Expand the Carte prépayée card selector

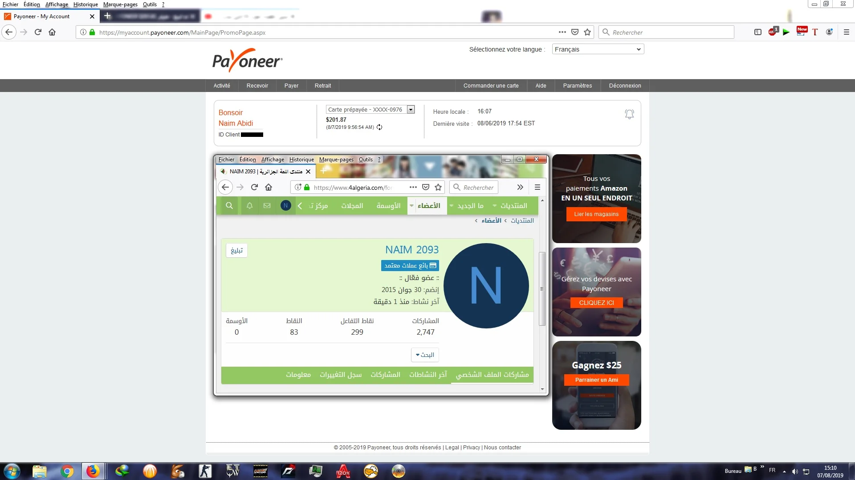[370, 109]
